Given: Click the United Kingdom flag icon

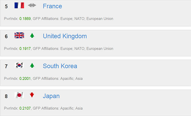Looking at the screenshot, I should [19, 35].
